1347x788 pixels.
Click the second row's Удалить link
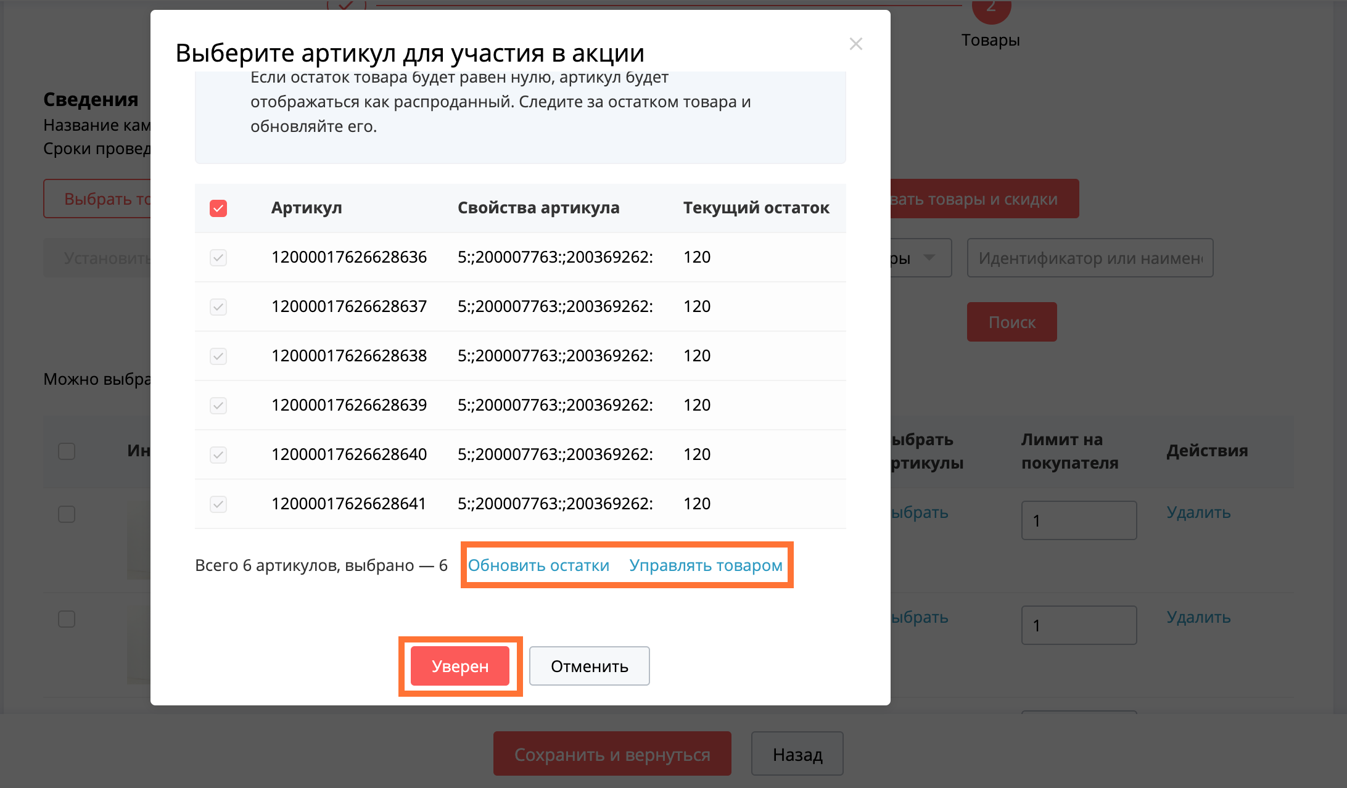1198,617
